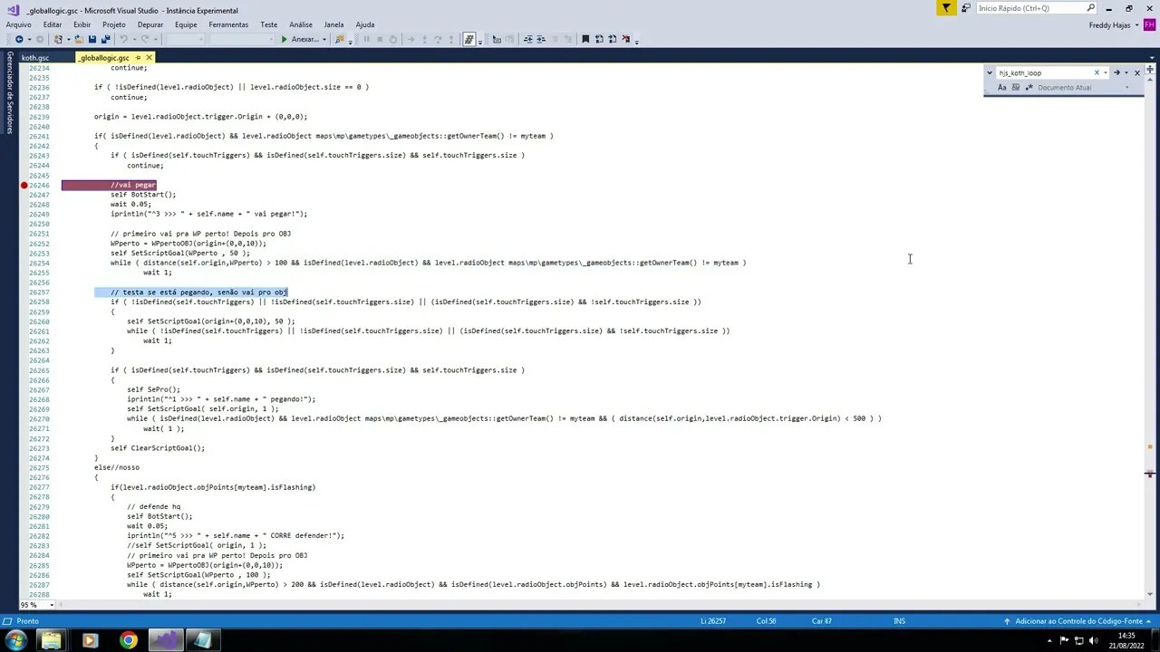Switch to the koth.gsc tab
The image size is (1160, 652).
tap(35, 58)
